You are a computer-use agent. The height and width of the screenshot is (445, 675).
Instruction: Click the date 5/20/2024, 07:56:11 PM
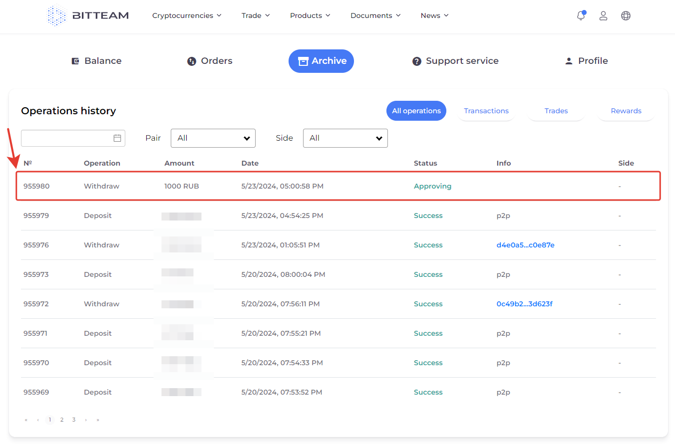pos(281,304)
